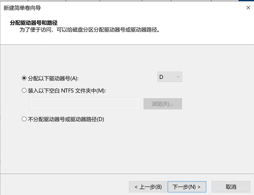Viewport: 254px width, 195px height.
Task: Click the 分配以下驱动器号(A): label text
Action: 53,78
